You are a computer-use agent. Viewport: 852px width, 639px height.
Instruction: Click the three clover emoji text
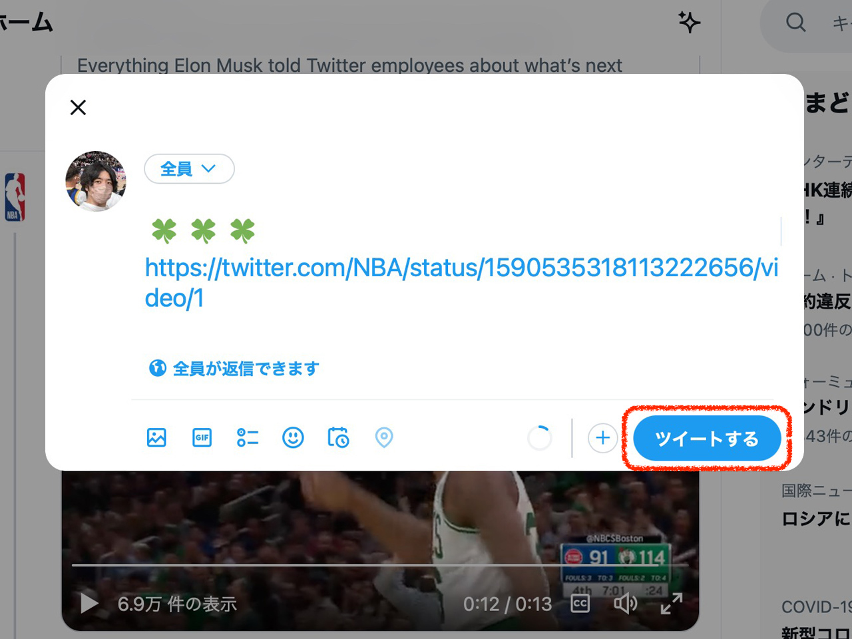(203, 231)
